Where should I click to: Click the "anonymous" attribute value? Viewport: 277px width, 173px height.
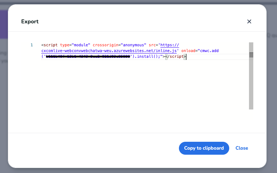pyautogui.click(x=133, y=45)
